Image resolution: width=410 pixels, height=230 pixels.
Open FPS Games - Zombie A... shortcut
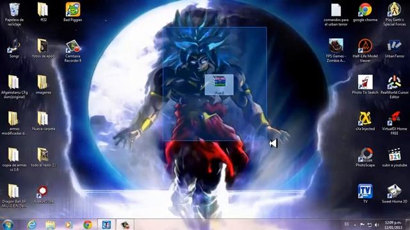(x=336, y=51)
